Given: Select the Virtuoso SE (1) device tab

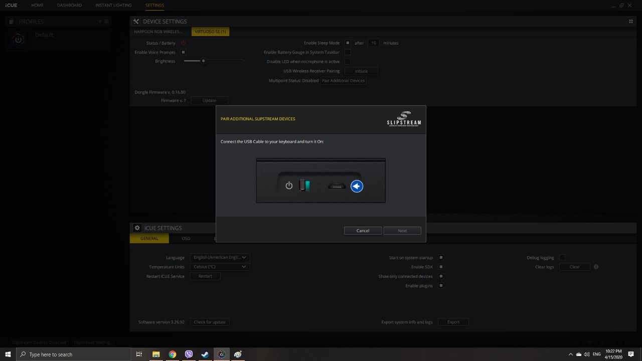Looking at the screenshot, I should [x=210, y=32].
